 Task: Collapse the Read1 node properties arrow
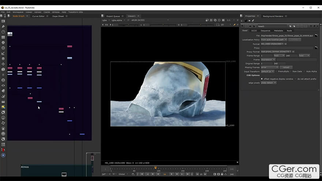(x=242, y=26)
